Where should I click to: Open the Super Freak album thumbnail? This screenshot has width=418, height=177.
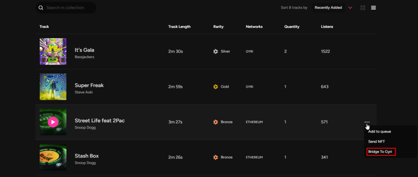click(53, 87)
